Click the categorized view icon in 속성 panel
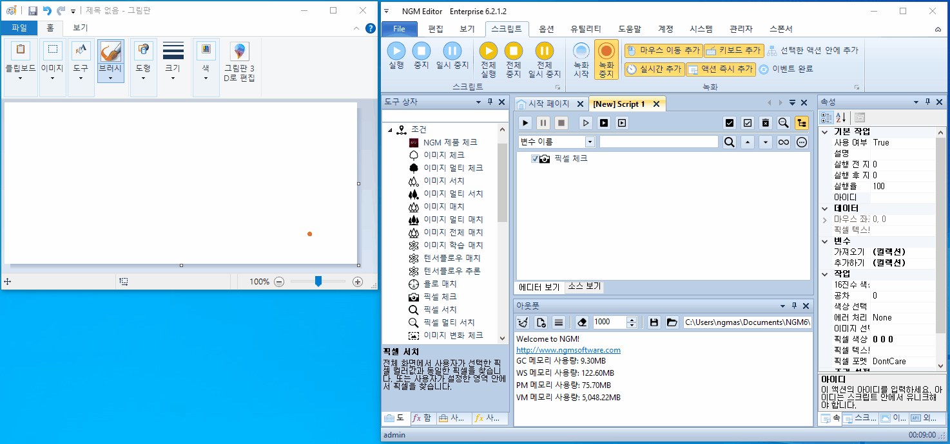 tap(826, 118)
